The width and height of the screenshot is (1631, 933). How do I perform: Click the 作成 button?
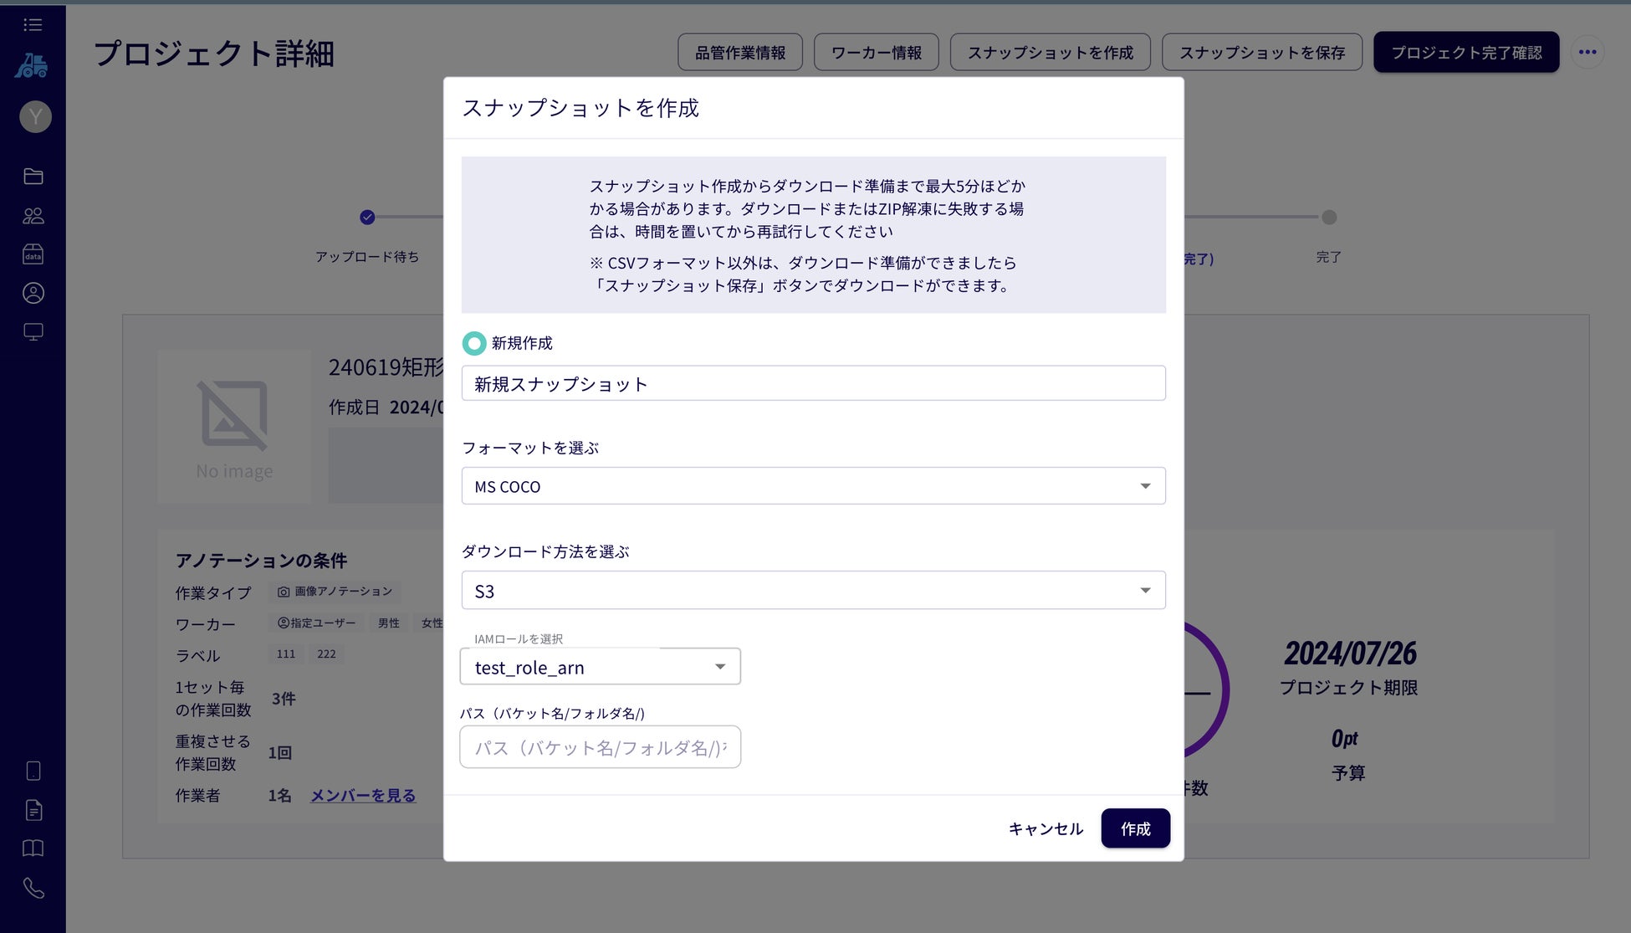pyautogui.click(x=1135, y=828)
